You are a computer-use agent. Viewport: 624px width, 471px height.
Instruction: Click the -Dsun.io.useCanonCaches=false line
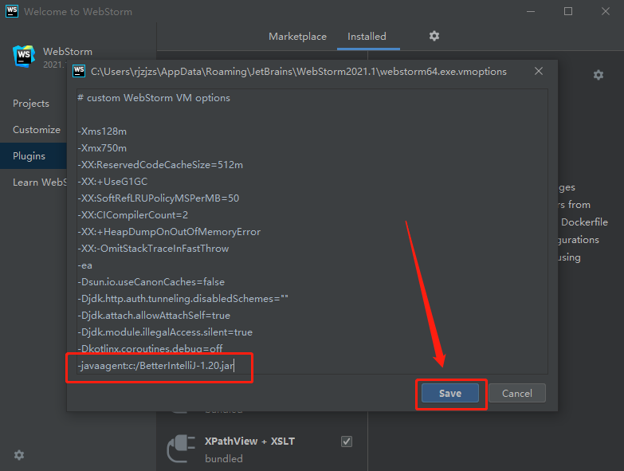click(151, 281)
